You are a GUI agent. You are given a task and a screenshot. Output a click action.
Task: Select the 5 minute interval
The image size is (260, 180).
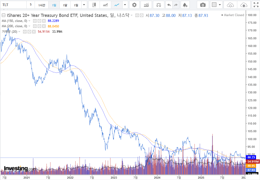31,5
